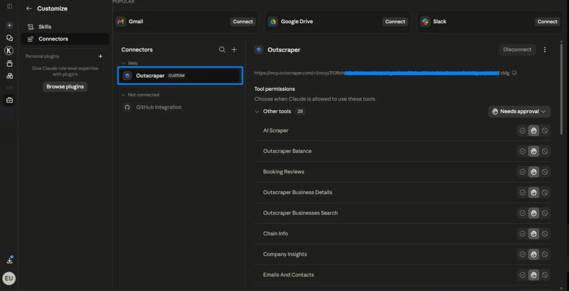This screenshot has height=291, width=569.
Task: Click the Slack logo icon
Action: tap(425, 22)
